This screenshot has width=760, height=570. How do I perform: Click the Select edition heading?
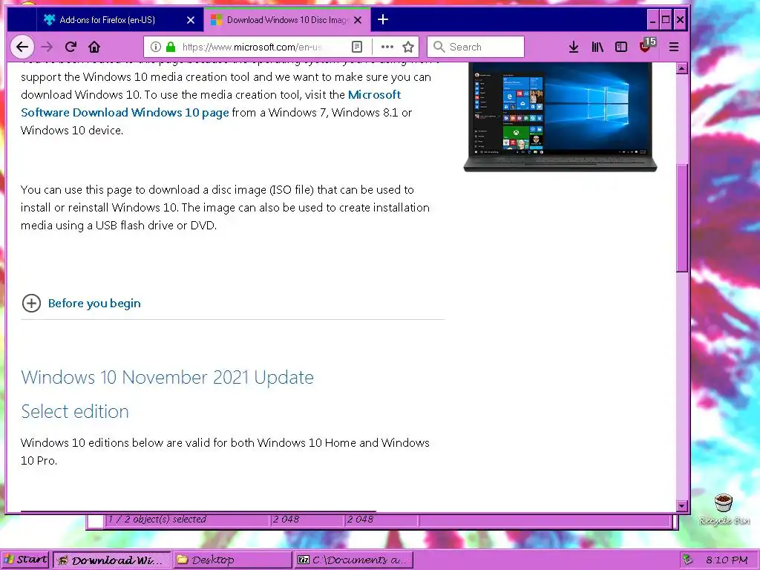point(75,411)
